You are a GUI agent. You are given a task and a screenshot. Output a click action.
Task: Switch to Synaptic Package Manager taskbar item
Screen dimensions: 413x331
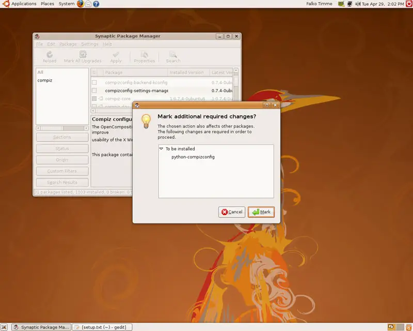pyautogui.click(x=41, y=327)
